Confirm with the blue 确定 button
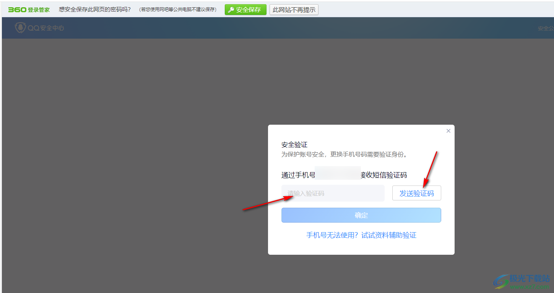The height and width of the screenshot is (293, 554). (361, 215)
